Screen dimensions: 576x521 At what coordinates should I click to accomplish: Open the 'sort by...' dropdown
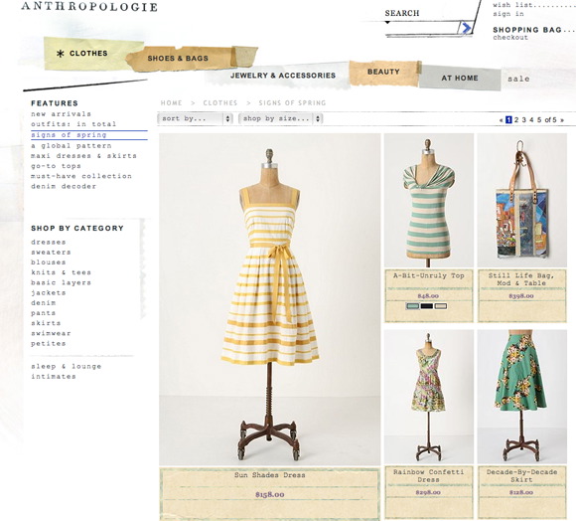(x=195, y=118)
